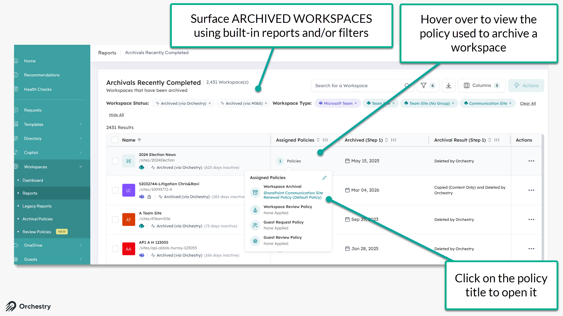The width and height of the screenshot is (563, 316).
Task: Click the Clear All filters link
Action: pos(528,103)
